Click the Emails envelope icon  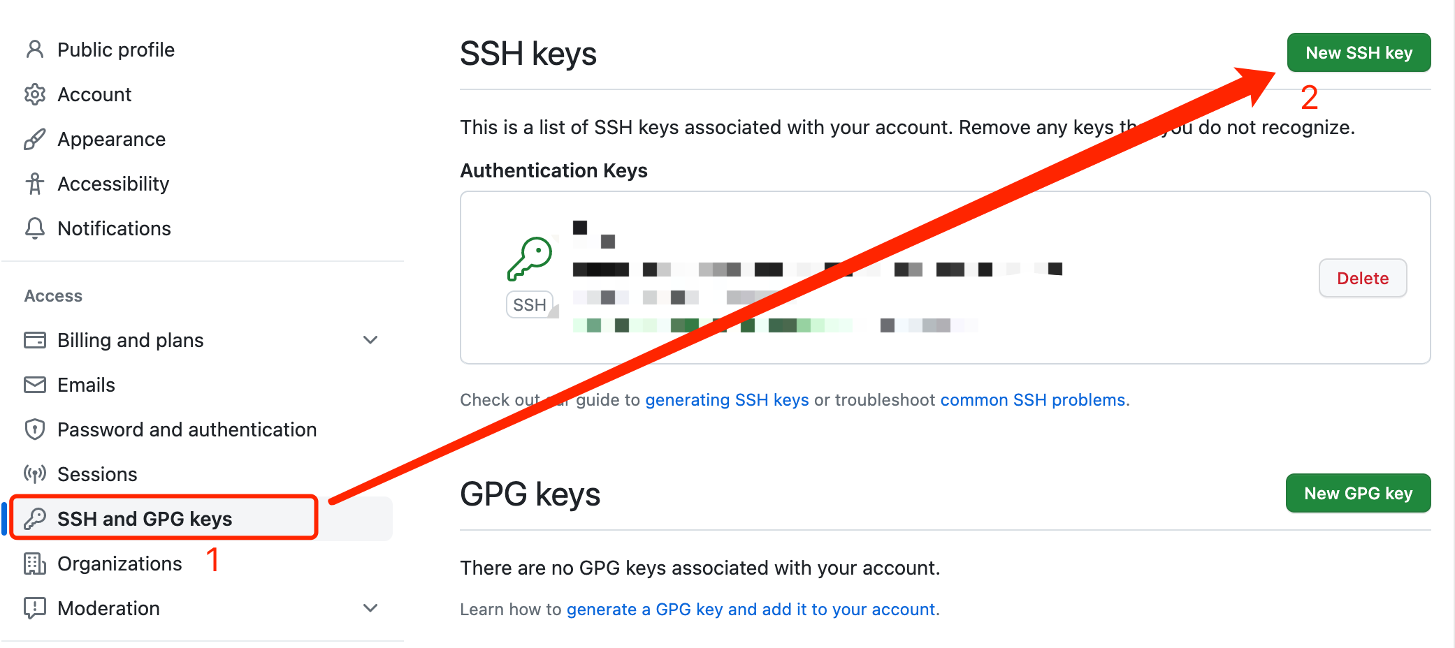click(34, 385)
